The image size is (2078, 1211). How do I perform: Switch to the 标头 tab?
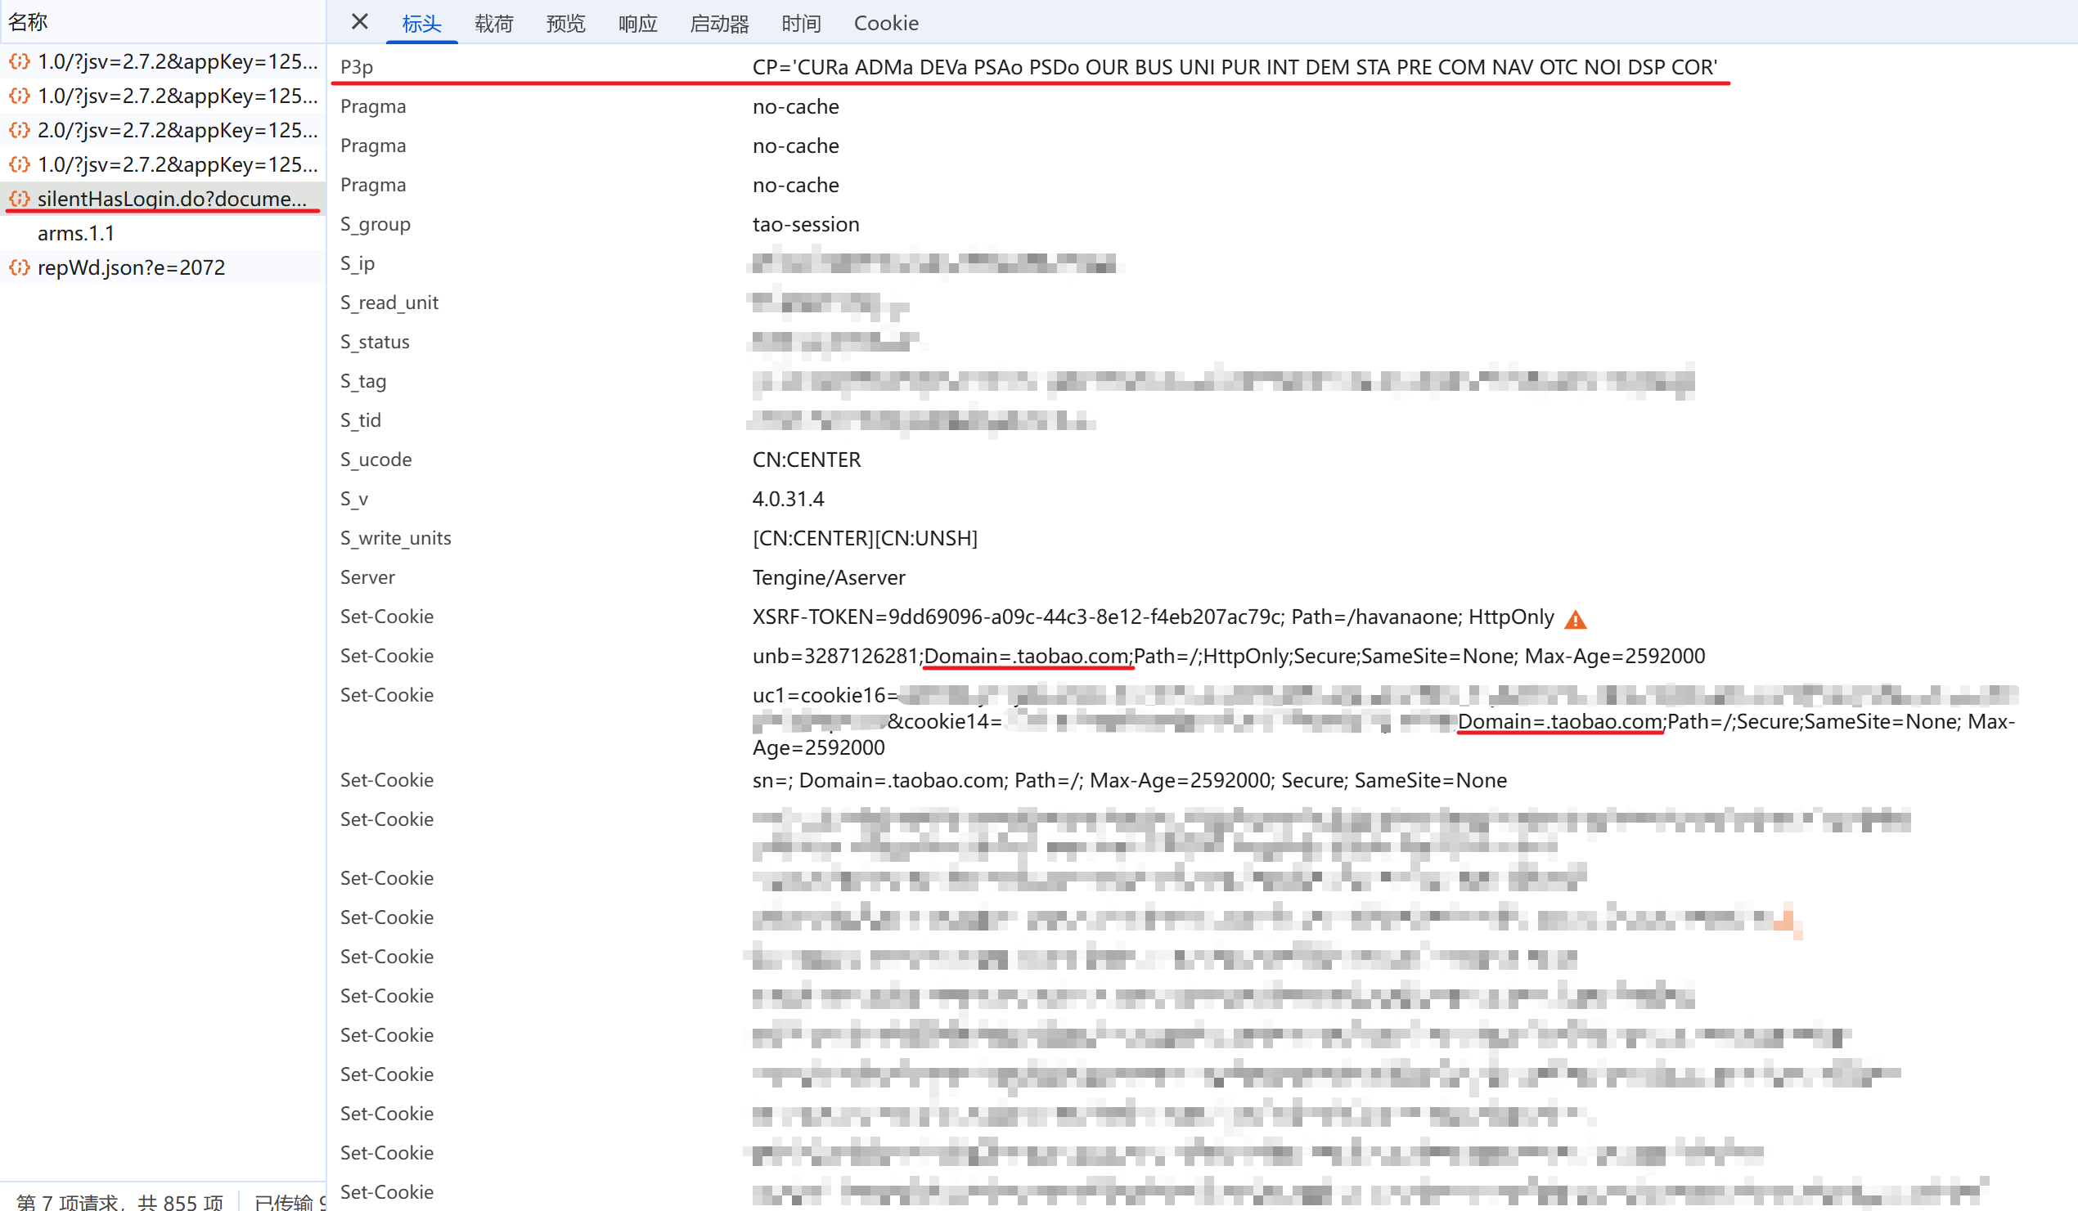click(x=421, y=23)
